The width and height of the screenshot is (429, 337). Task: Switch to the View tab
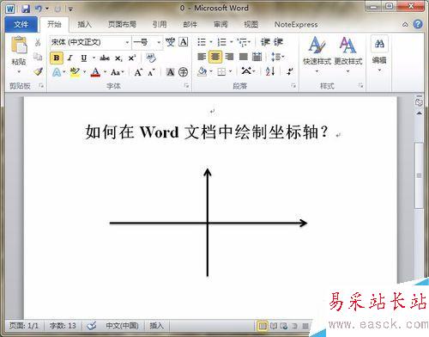click(x=251, y=24)
